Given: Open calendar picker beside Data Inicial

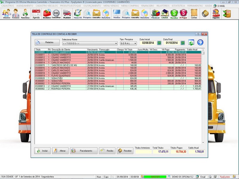Looking at the screenshot, I should (159, 43).
